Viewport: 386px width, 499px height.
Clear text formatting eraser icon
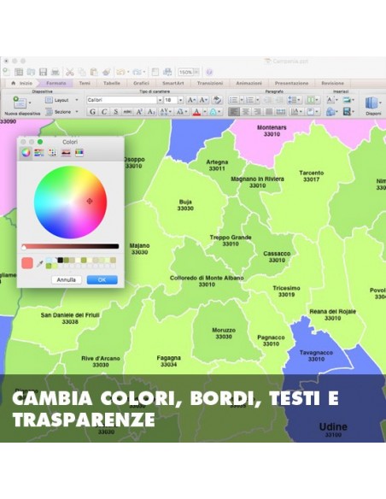(217, 100)
